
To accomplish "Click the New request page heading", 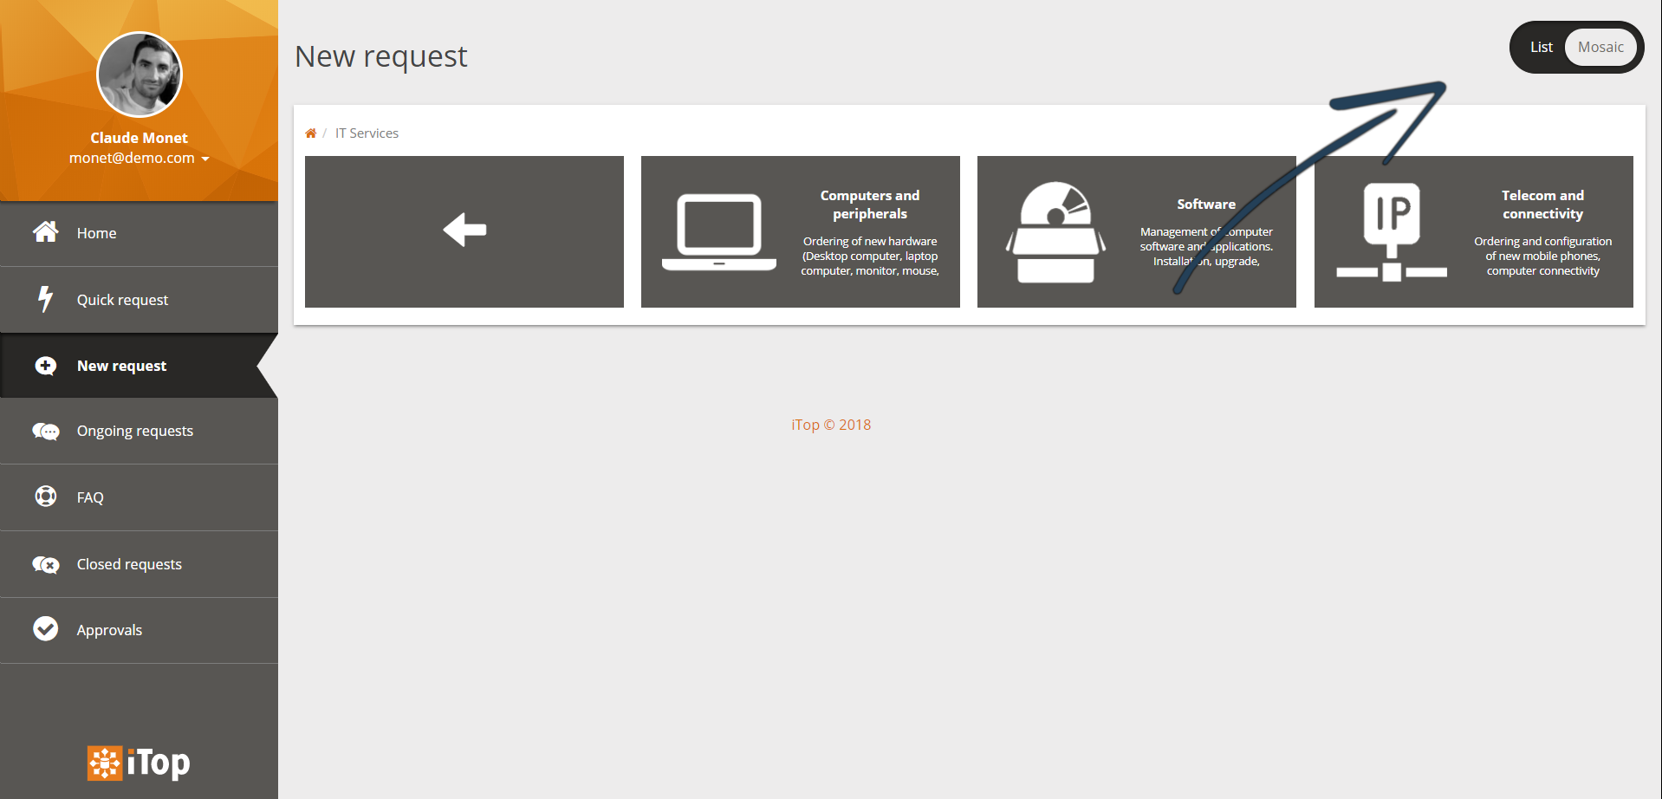I will coord(381,56).
